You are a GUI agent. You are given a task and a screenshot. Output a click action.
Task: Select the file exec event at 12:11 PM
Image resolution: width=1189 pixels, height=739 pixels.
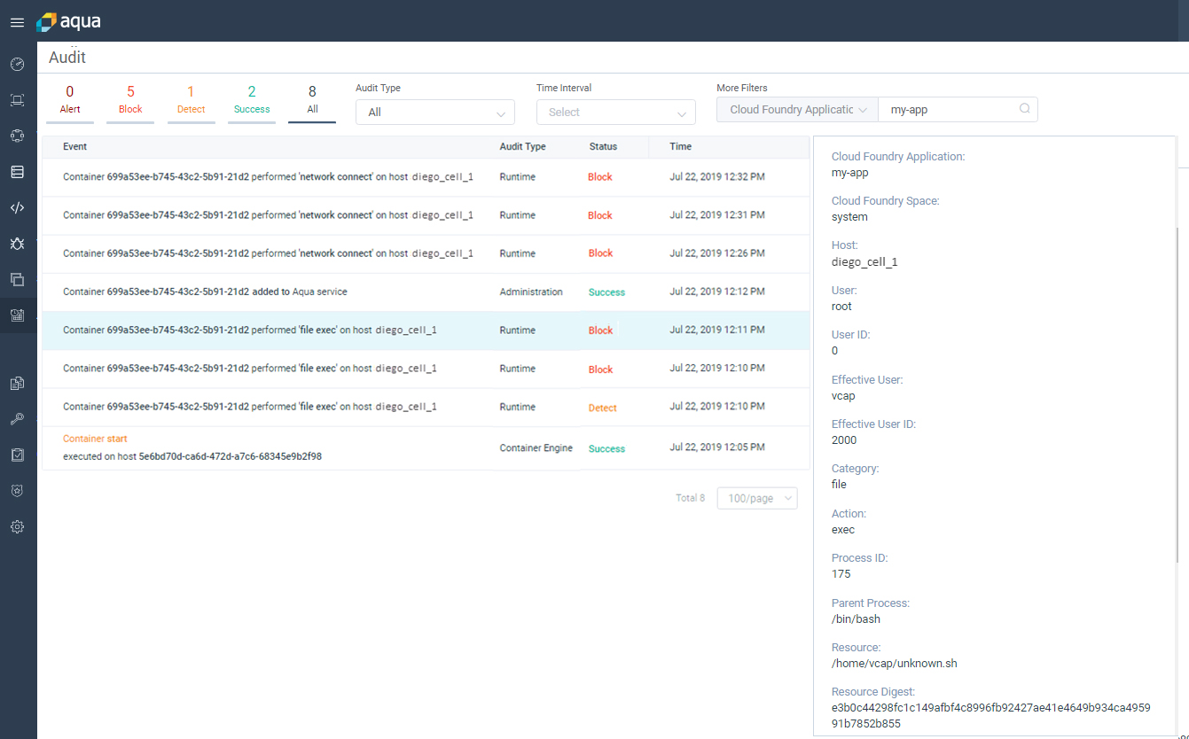click(x=426, y=331)
